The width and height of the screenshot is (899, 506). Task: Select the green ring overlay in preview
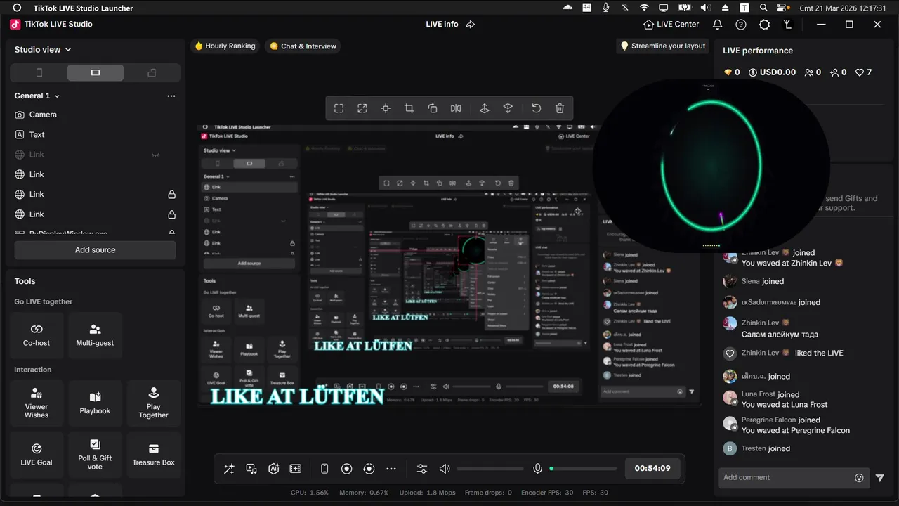click(x=711, y=167)
